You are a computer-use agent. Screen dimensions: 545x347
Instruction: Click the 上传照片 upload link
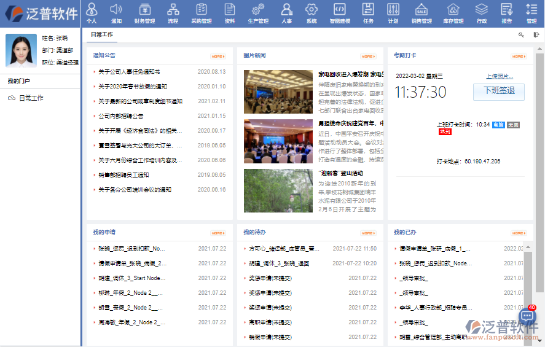[498, 76]
